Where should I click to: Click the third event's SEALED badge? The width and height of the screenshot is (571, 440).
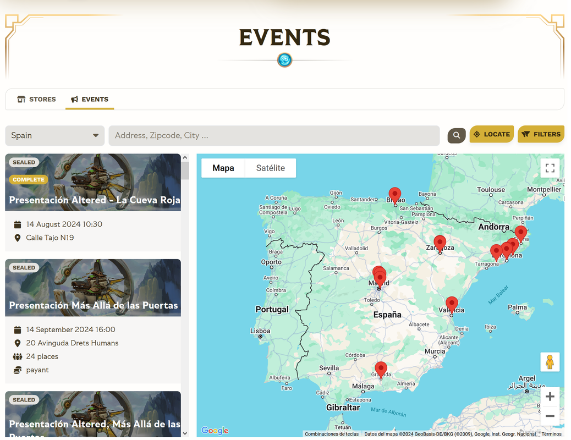point(24,400)
